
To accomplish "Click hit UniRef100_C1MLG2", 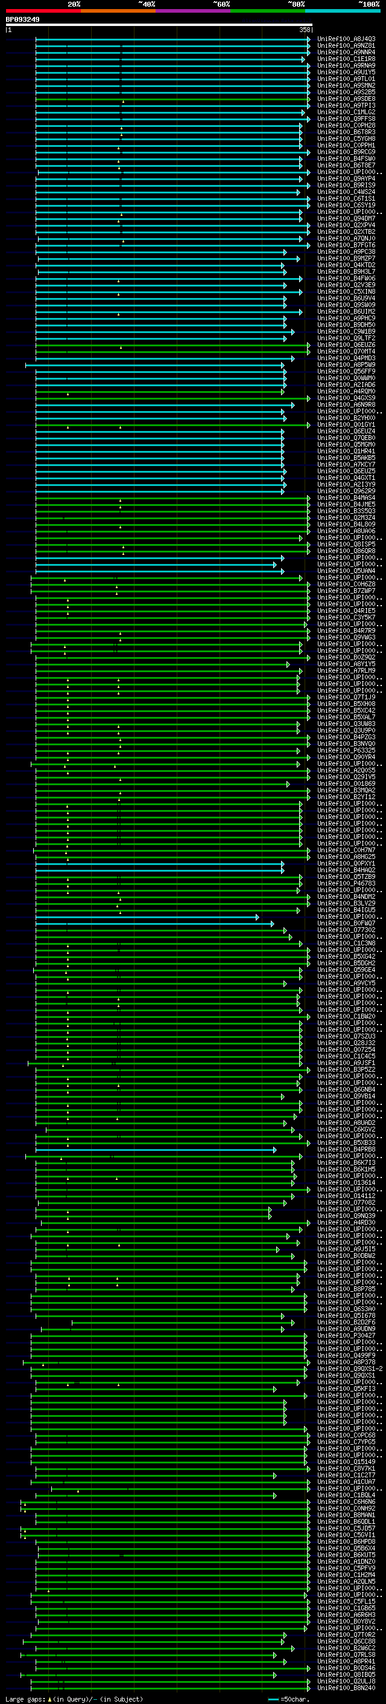I will 346,112.
